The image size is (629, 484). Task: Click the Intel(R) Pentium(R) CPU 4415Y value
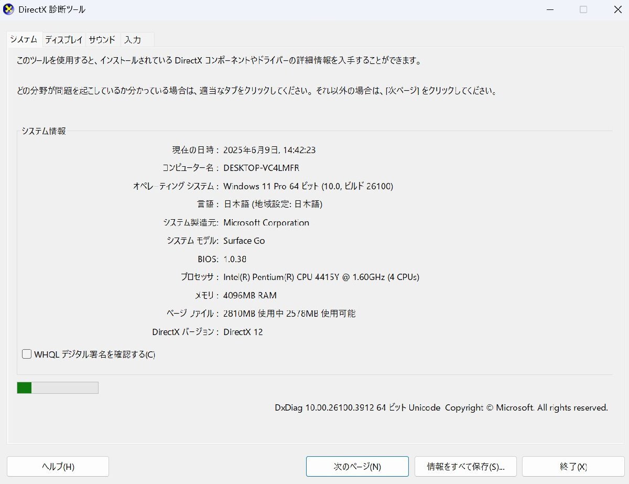click(x=321, y=277)
